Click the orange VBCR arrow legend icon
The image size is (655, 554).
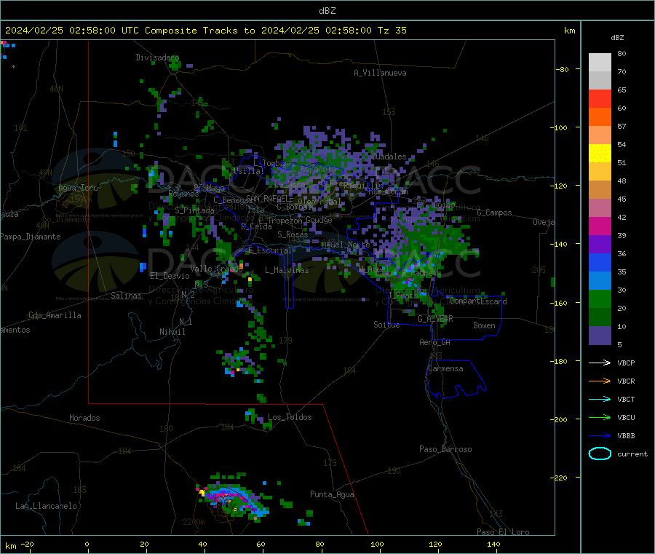(x=600, y=381)
